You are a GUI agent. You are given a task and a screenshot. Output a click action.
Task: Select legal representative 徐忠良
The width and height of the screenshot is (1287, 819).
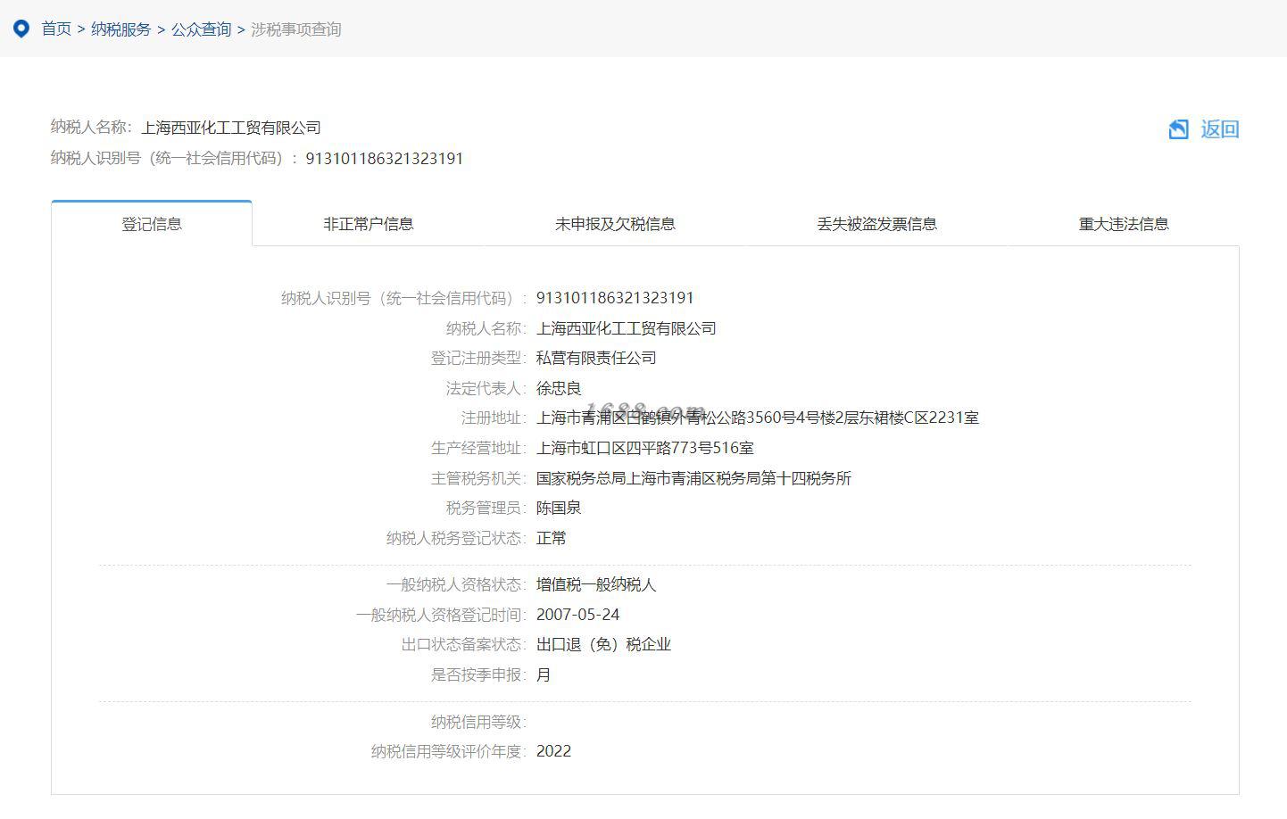pos(559,388)
